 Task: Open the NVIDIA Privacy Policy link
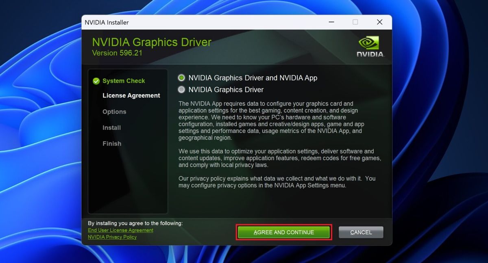click(x=112, y=237)
